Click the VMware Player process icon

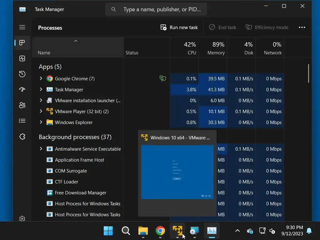[50, 112]
